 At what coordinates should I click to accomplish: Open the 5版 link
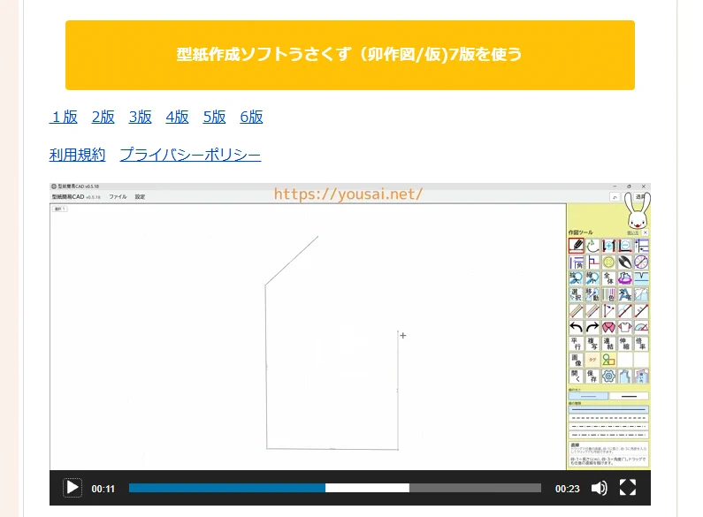(x=214, y=117)
